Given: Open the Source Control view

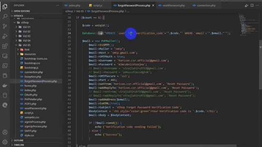Looking at the screenshot, I should [5, 26].
